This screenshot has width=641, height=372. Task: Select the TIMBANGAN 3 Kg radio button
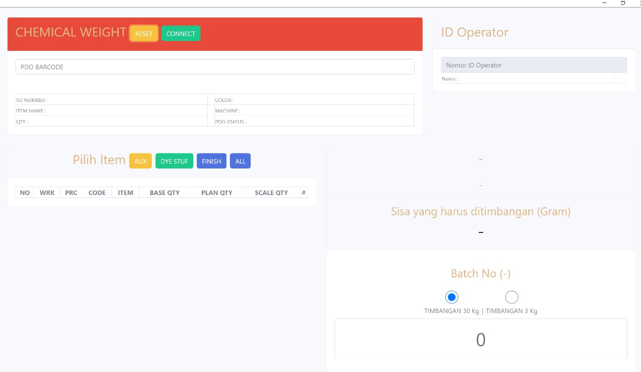point(511,297)
